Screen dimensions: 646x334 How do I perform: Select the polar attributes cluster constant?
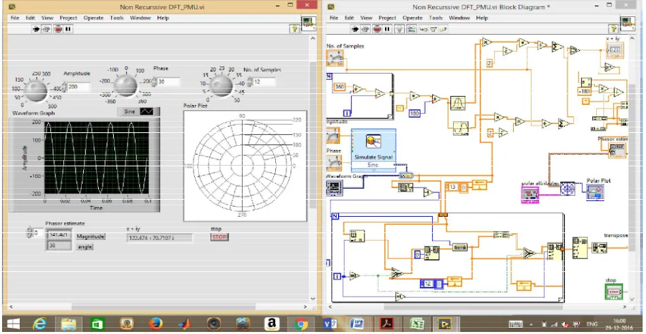[530, 195]
